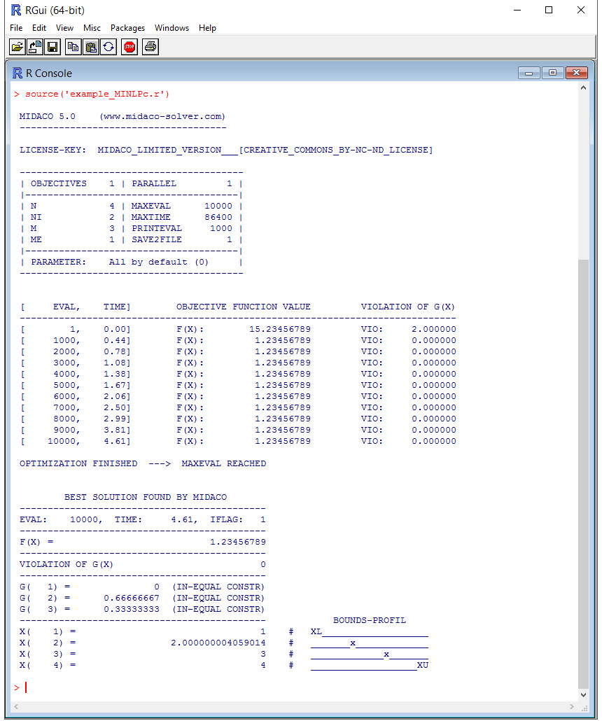602x721 pixels.
Task: Click 'OPTIMIZATION FINISHED' text
Action: (78, 463)
